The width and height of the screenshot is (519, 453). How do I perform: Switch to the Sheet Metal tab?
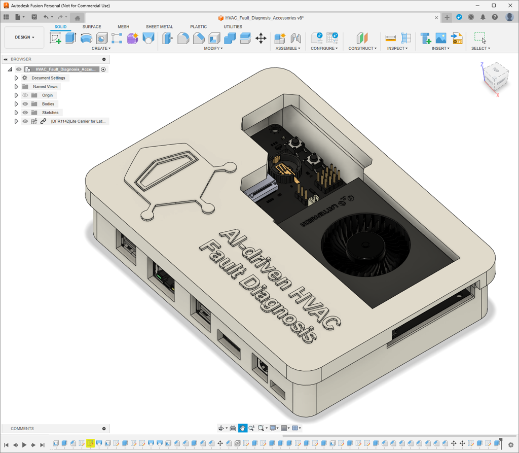point(159,27)
